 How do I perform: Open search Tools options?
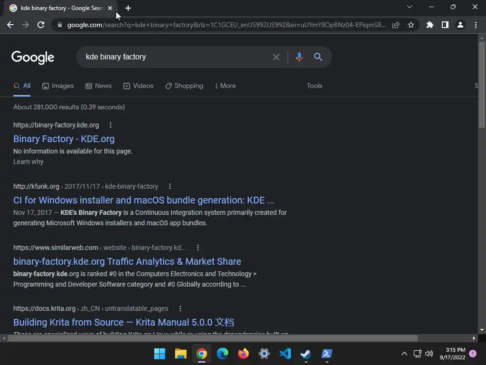coord(314,86)
